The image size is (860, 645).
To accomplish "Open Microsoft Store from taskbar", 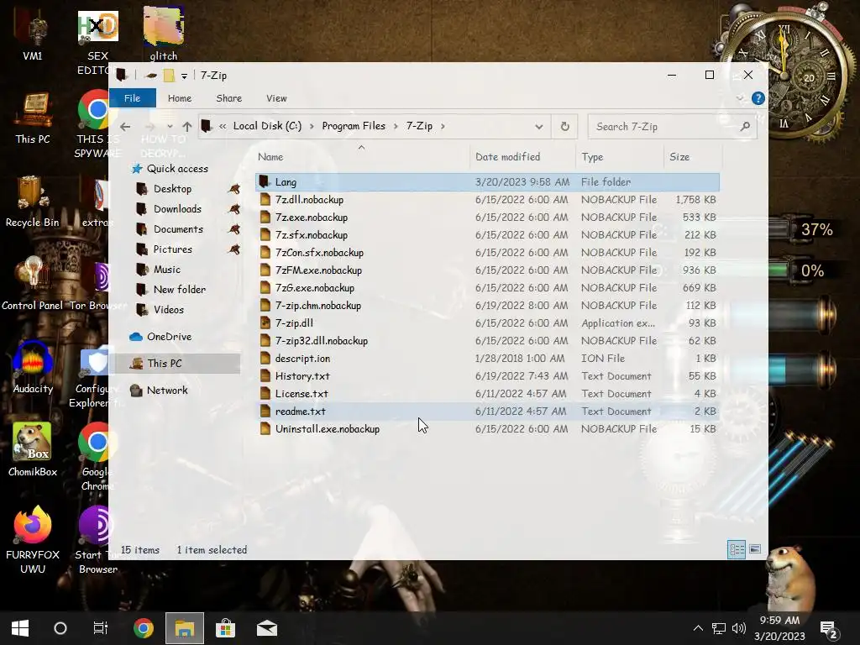I will pyautogui.click(x=225, y=628).
